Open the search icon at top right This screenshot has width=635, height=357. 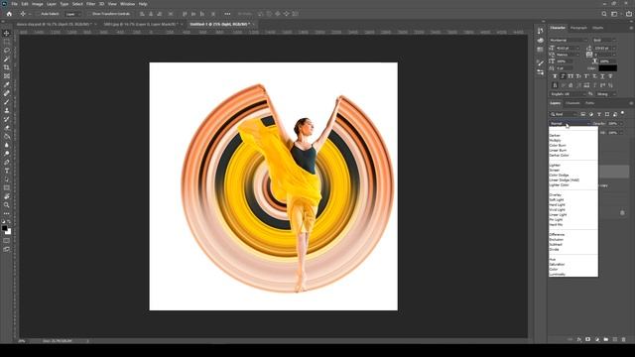coord(604,14)
